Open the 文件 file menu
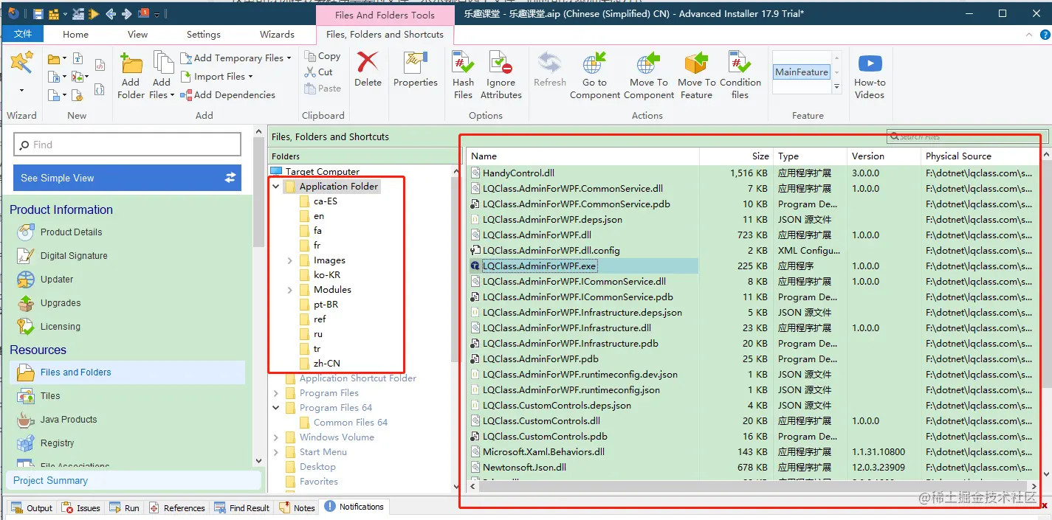Screen dimensions: 1052x520 click(23, 34)
